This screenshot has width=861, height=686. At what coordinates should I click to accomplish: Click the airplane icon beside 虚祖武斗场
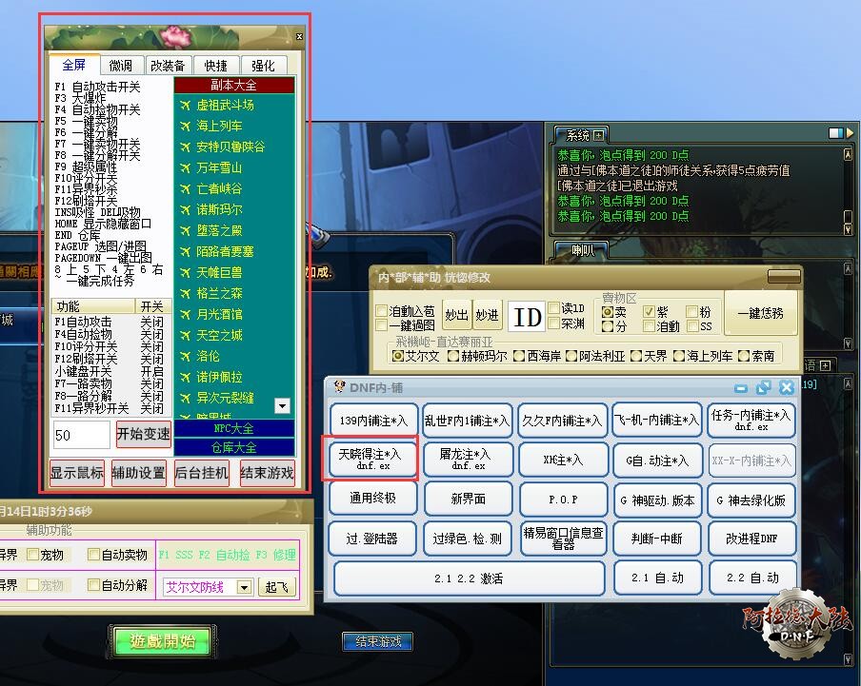(185, 106)
